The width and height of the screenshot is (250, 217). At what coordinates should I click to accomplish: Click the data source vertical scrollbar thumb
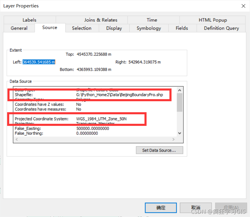(180, 102)
